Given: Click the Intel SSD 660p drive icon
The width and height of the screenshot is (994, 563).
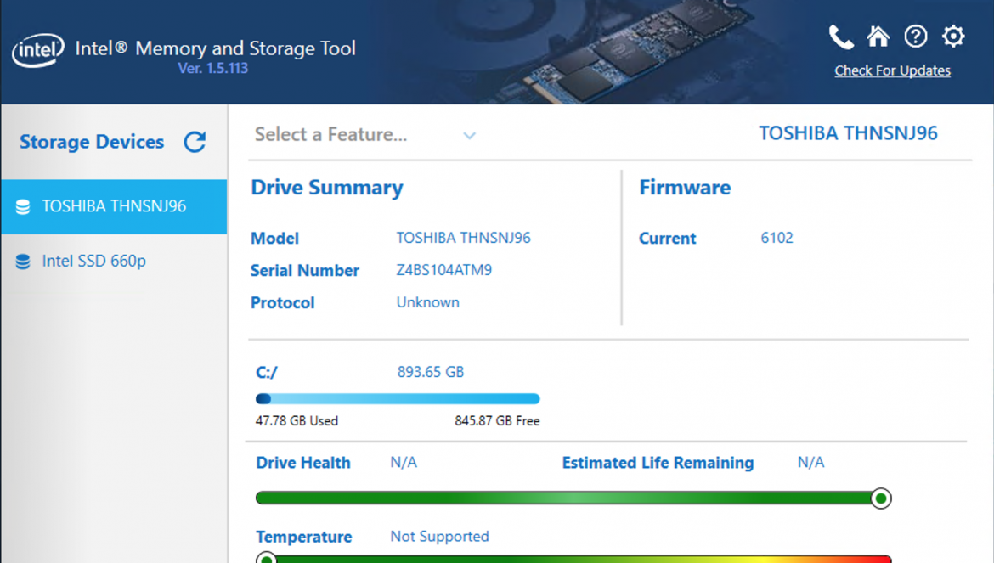Looking at the screenshot, I should (x=23, y=262).
